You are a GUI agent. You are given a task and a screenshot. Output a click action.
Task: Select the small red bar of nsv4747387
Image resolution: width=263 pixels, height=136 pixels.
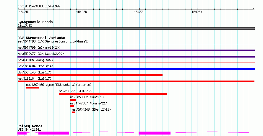(72, 106)
